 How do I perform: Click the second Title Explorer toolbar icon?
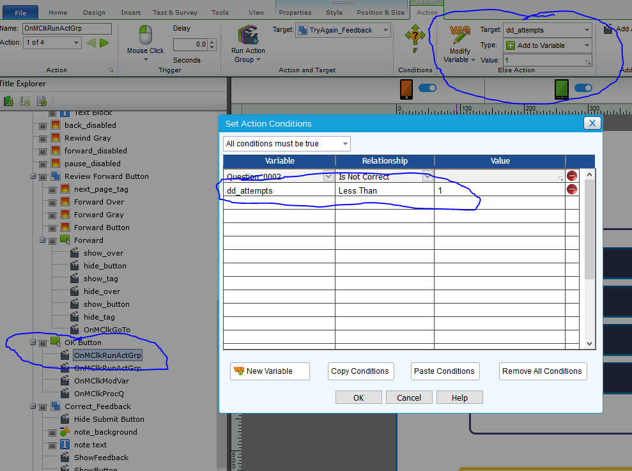coord(25,101)
